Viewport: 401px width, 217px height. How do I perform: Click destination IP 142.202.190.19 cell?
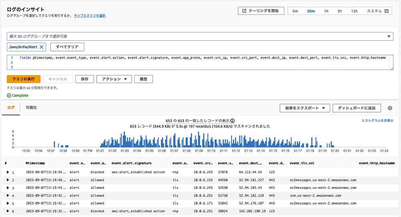tap(252, 211)
